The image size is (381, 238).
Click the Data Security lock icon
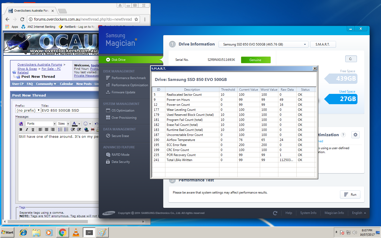click(108, 162)
